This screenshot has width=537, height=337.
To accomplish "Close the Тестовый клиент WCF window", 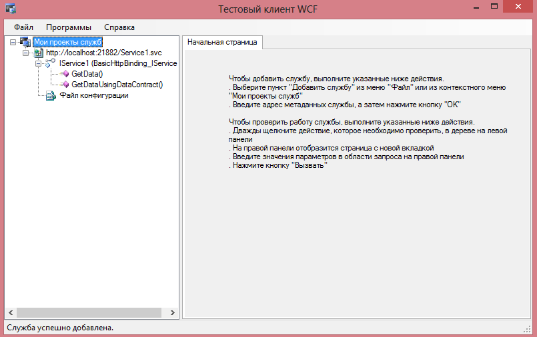I will pyautogui.click(x=518, y=7).
